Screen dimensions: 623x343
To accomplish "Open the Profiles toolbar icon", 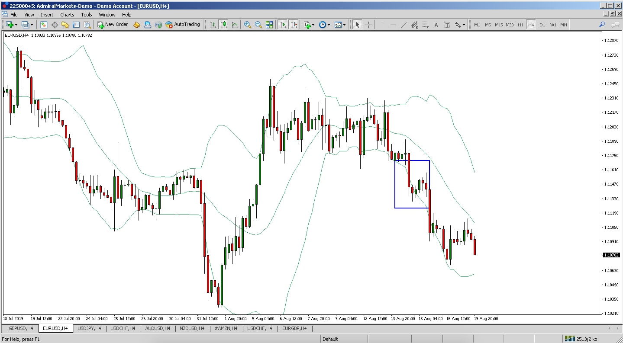I will (x=25, y=25).
